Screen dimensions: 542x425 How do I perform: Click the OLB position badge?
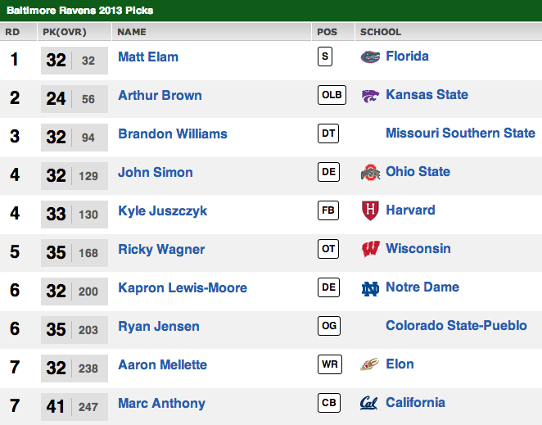332,95
